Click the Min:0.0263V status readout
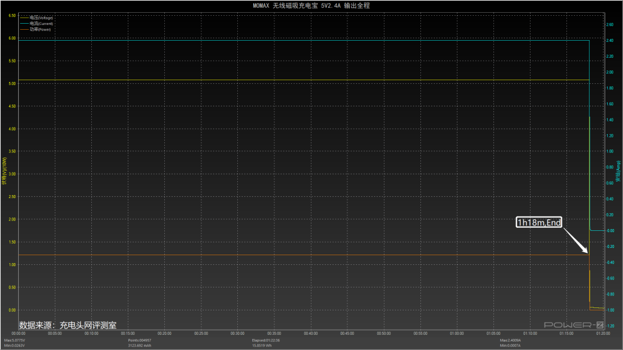This screenshot has height=350, width=623. click(15, 346)
